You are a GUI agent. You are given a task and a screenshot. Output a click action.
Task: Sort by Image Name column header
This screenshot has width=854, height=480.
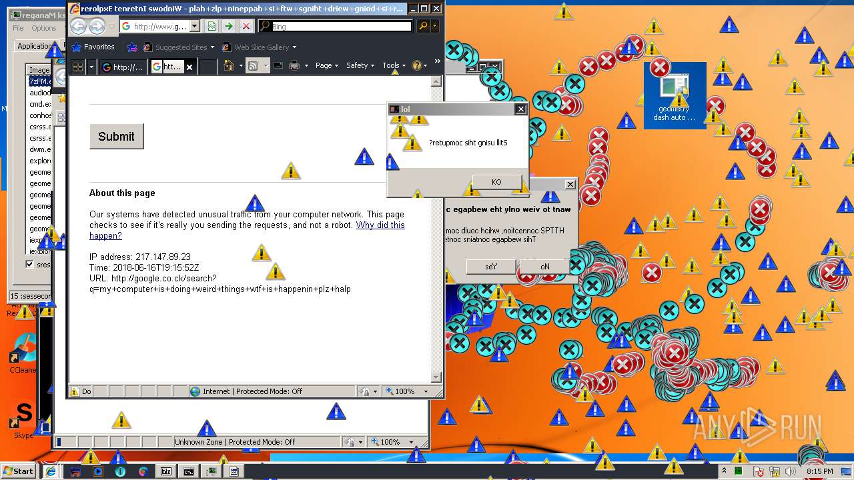pyautogui.click(x=39, y=70)
